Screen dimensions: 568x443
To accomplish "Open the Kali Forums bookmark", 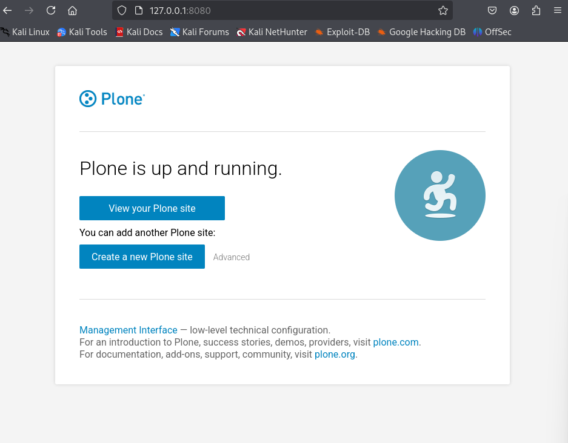I will [x=199, y=32].
